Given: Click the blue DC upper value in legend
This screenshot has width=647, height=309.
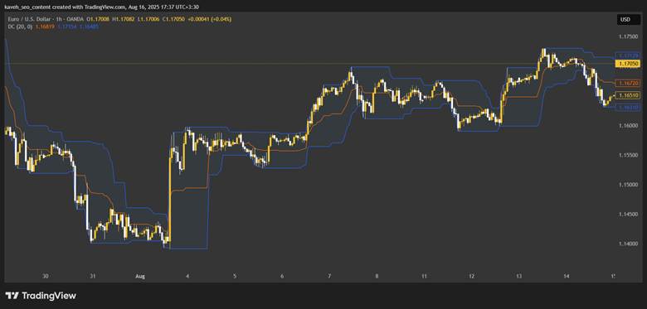Looking at the screenshot, I should tap(65, 27).
